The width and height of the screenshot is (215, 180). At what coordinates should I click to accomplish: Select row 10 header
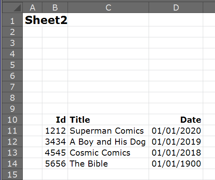12,119
